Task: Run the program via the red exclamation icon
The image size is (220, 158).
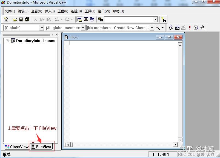Action: pos(189,27)
